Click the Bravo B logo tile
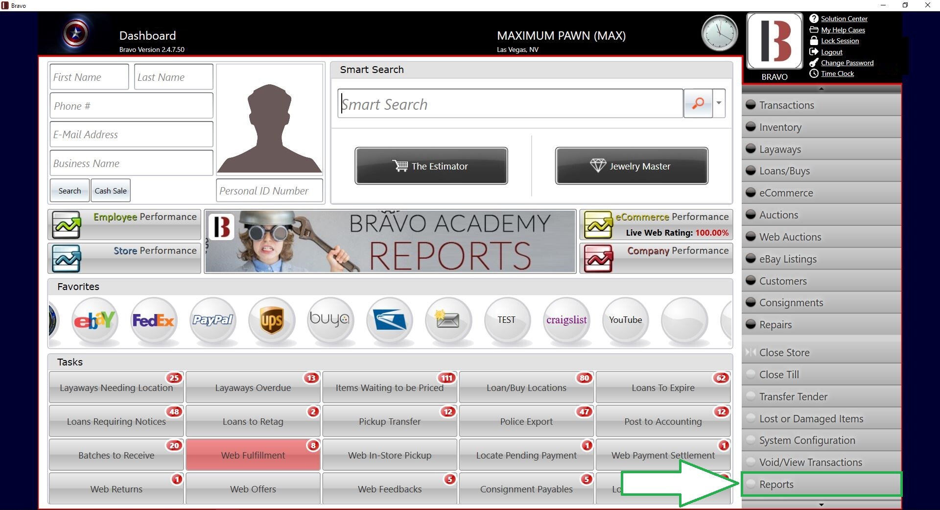Viewport: 940px width, 510px height. coord(775,41)
